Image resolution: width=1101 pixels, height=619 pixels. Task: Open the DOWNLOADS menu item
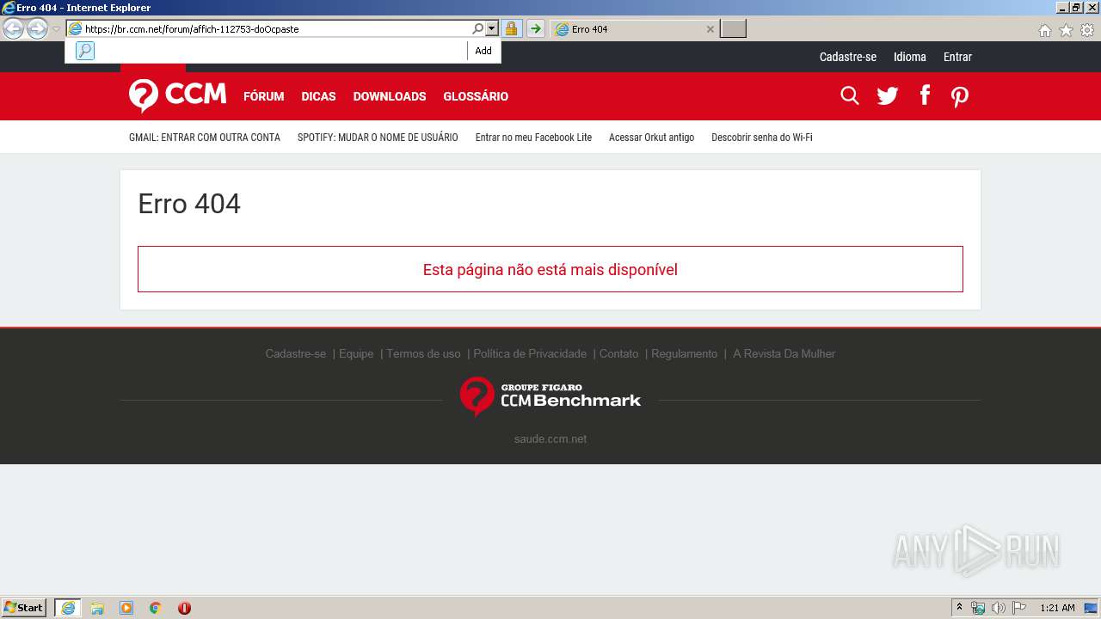pos(389,96)
